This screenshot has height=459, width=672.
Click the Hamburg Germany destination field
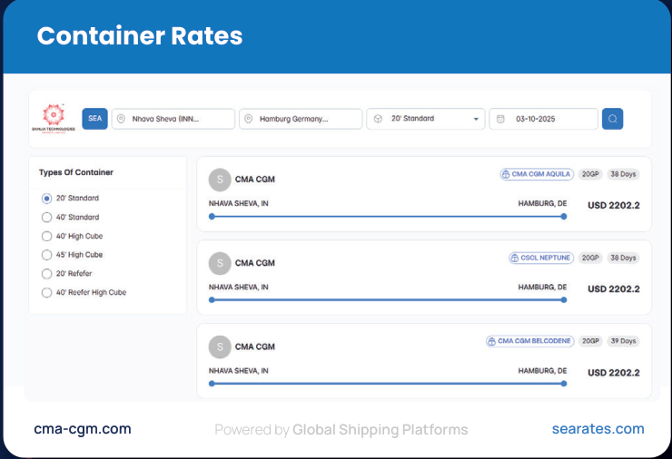[301, 119]
